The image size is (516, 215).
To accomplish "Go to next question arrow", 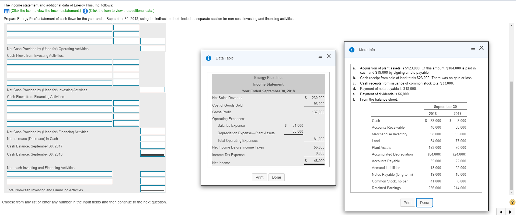I will coord(510,212).
